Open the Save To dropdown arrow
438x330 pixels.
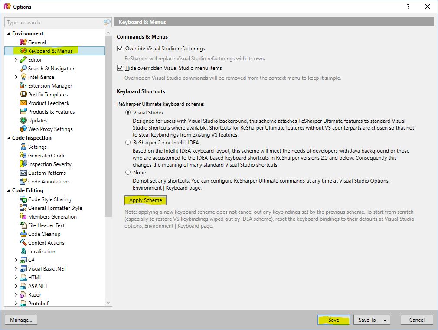coord(385,320)
